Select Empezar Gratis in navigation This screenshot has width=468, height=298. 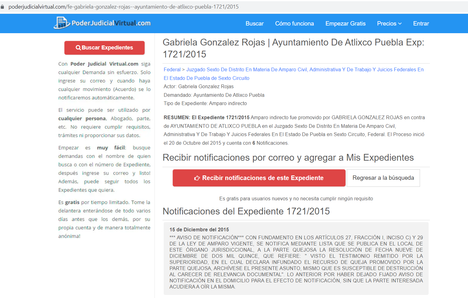click(346, 24)
